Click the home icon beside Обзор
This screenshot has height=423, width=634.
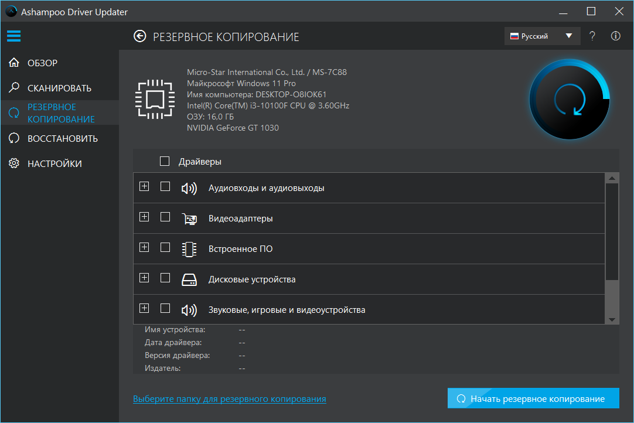[14, 63]
